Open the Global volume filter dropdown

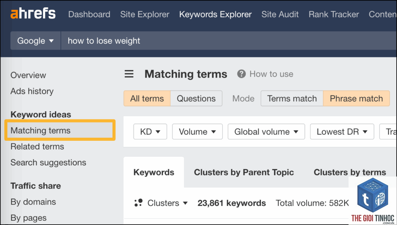click(266, 132)
